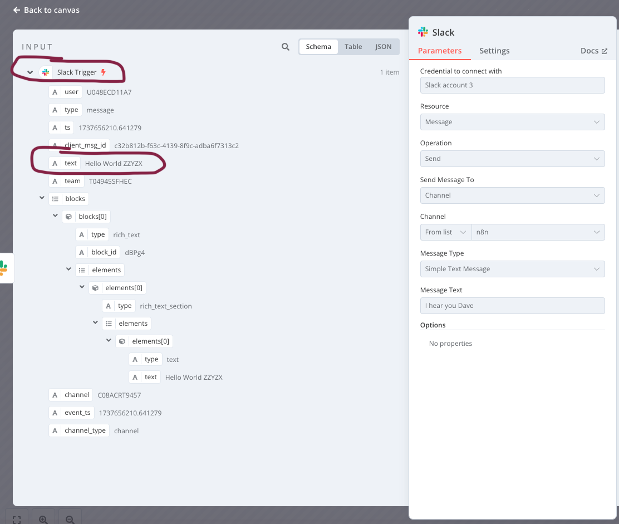Click the zoom in magnifier icon

[43, 519]
